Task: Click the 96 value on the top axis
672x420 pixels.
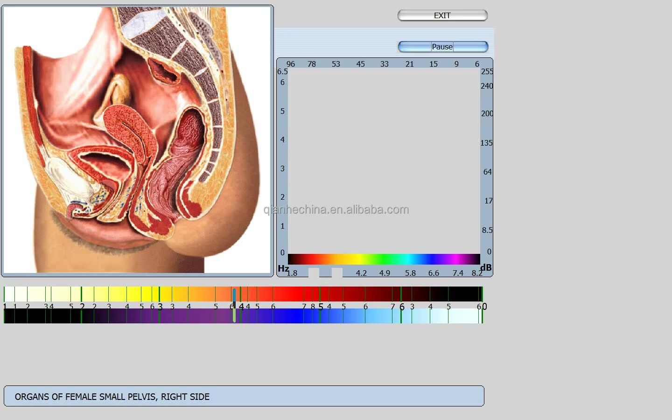Action: [x=291, y=64]
